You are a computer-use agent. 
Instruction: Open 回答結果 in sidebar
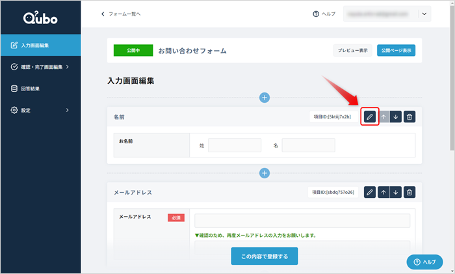[40, 89]
